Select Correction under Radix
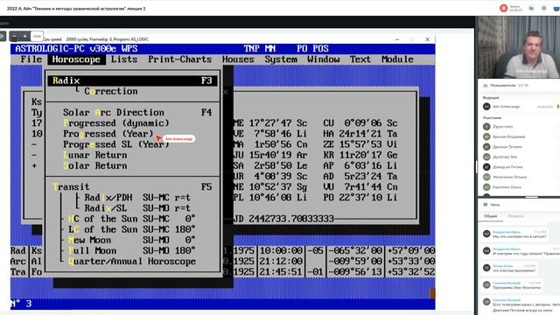The image size is (560, 315). 111,91
